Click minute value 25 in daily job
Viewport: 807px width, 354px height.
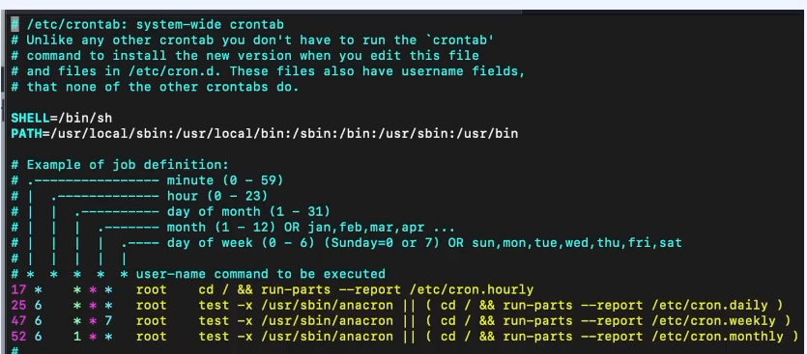point(18,305)
